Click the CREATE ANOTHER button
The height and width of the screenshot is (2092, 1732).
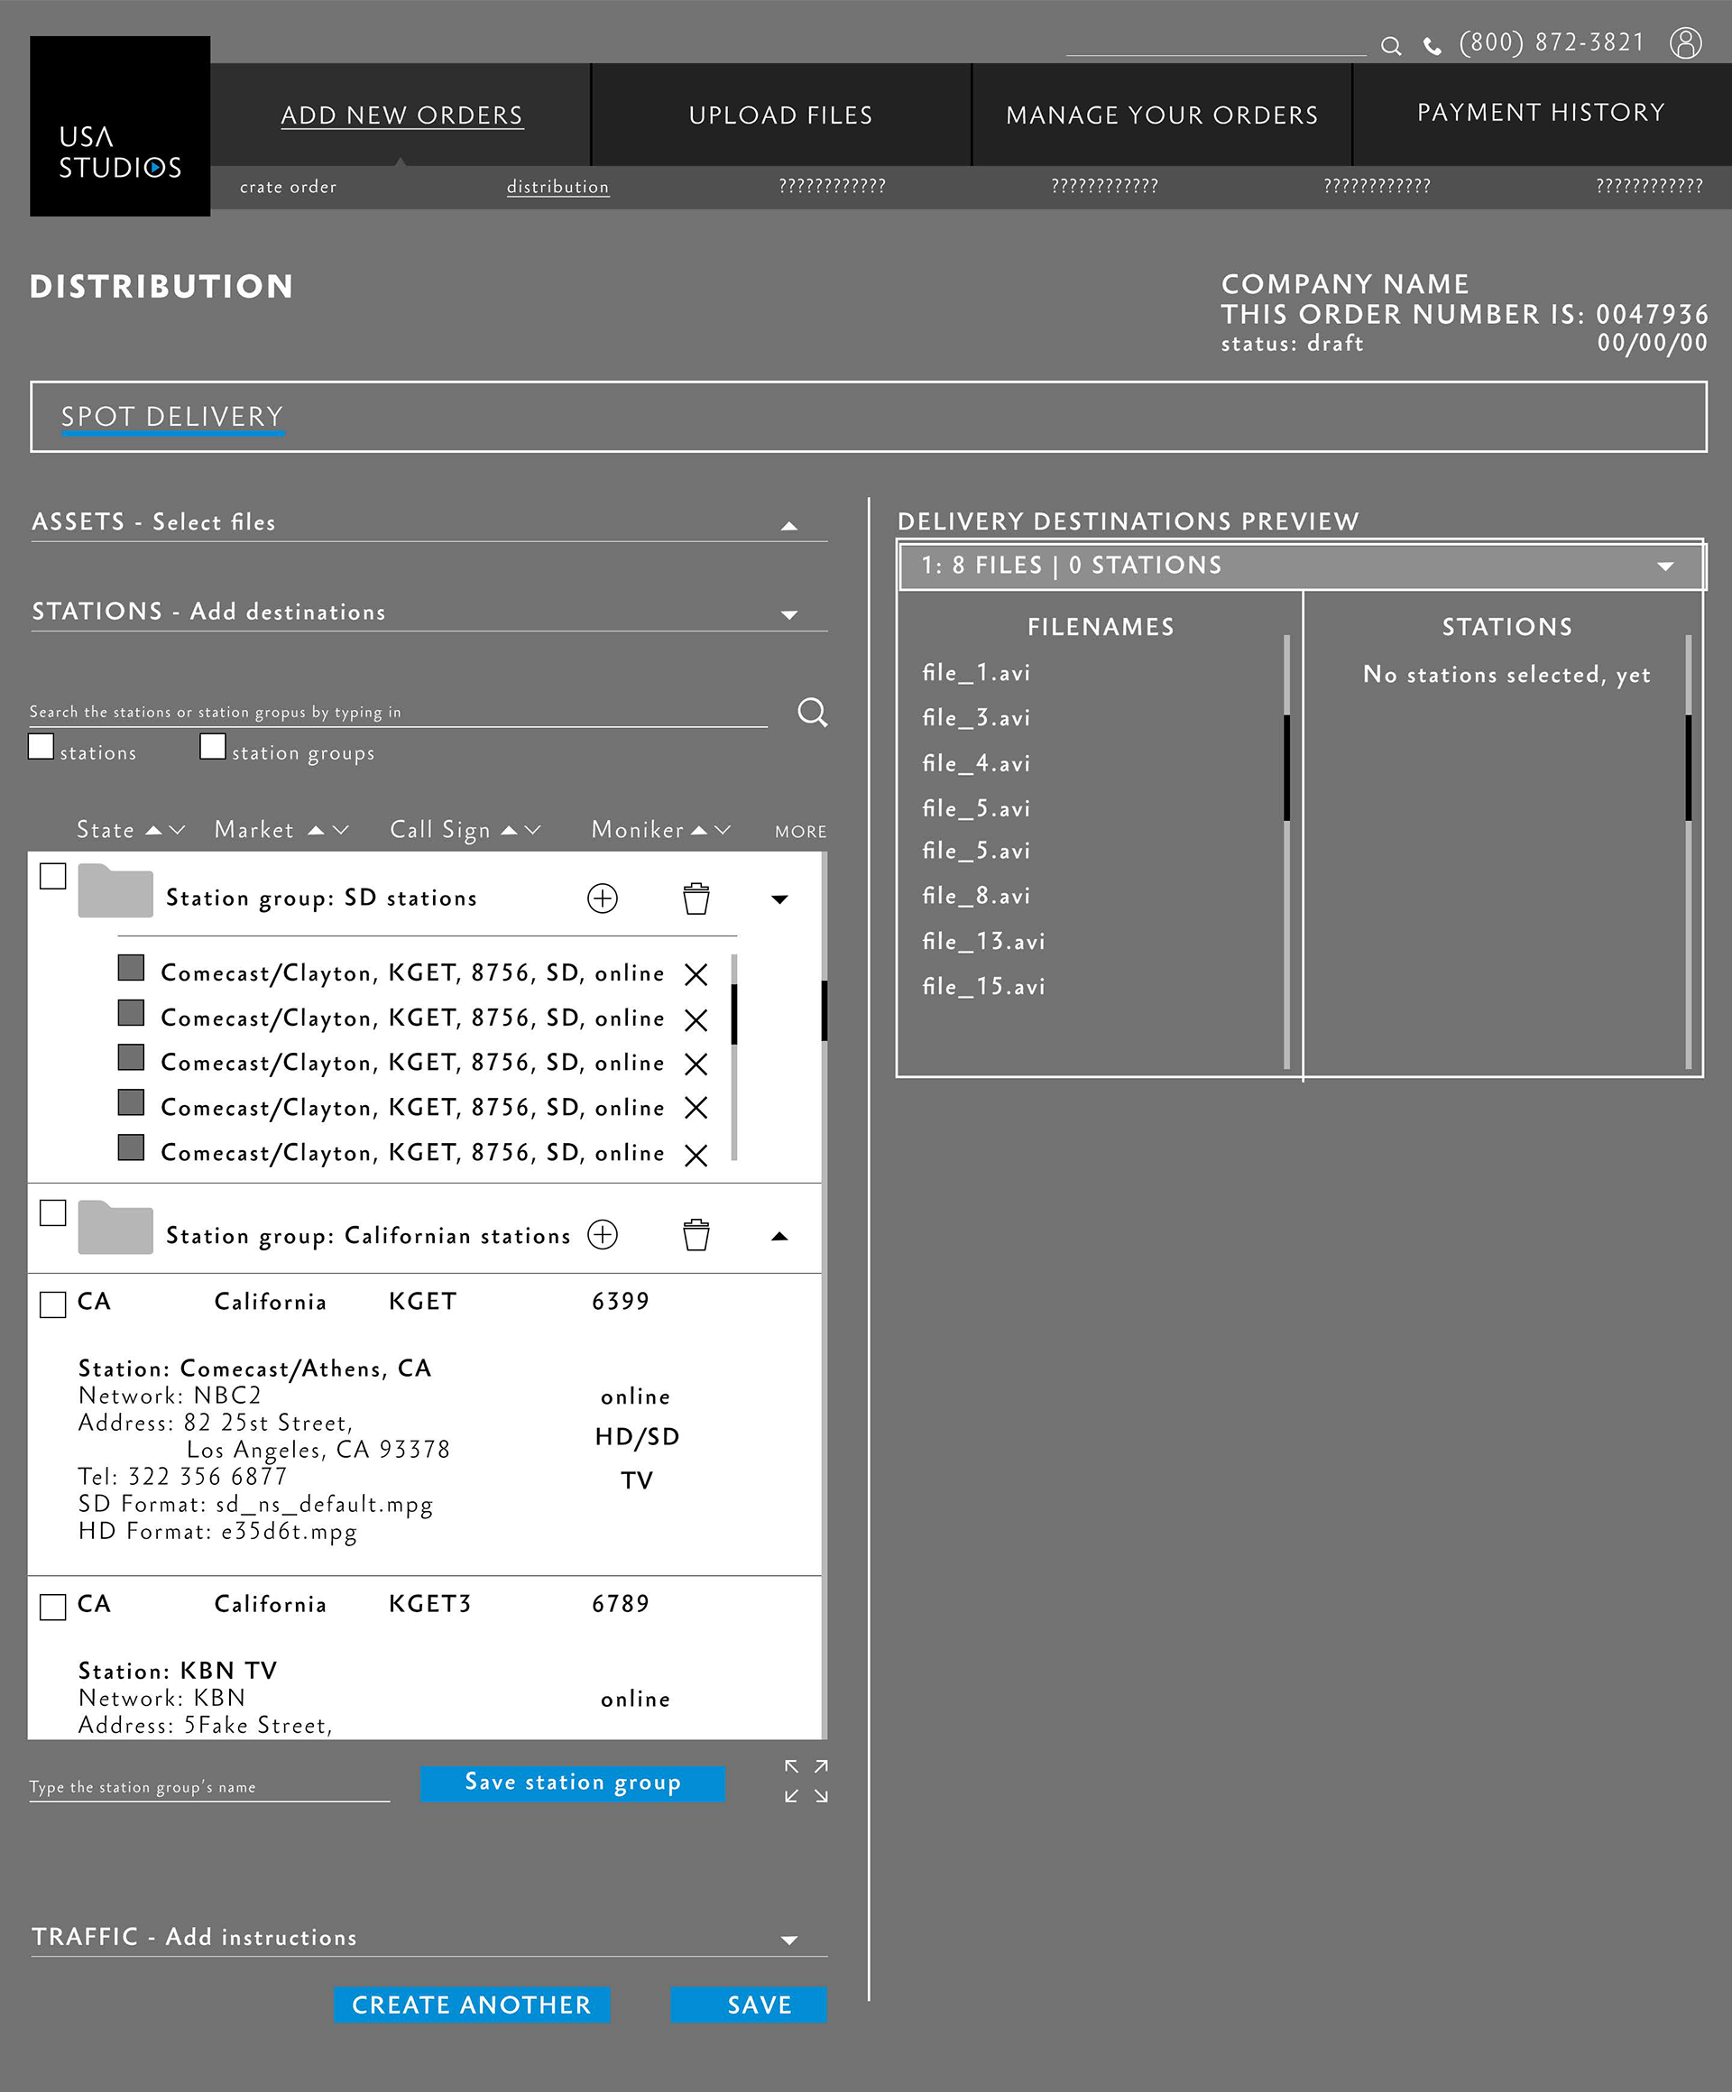(471, 2004)
